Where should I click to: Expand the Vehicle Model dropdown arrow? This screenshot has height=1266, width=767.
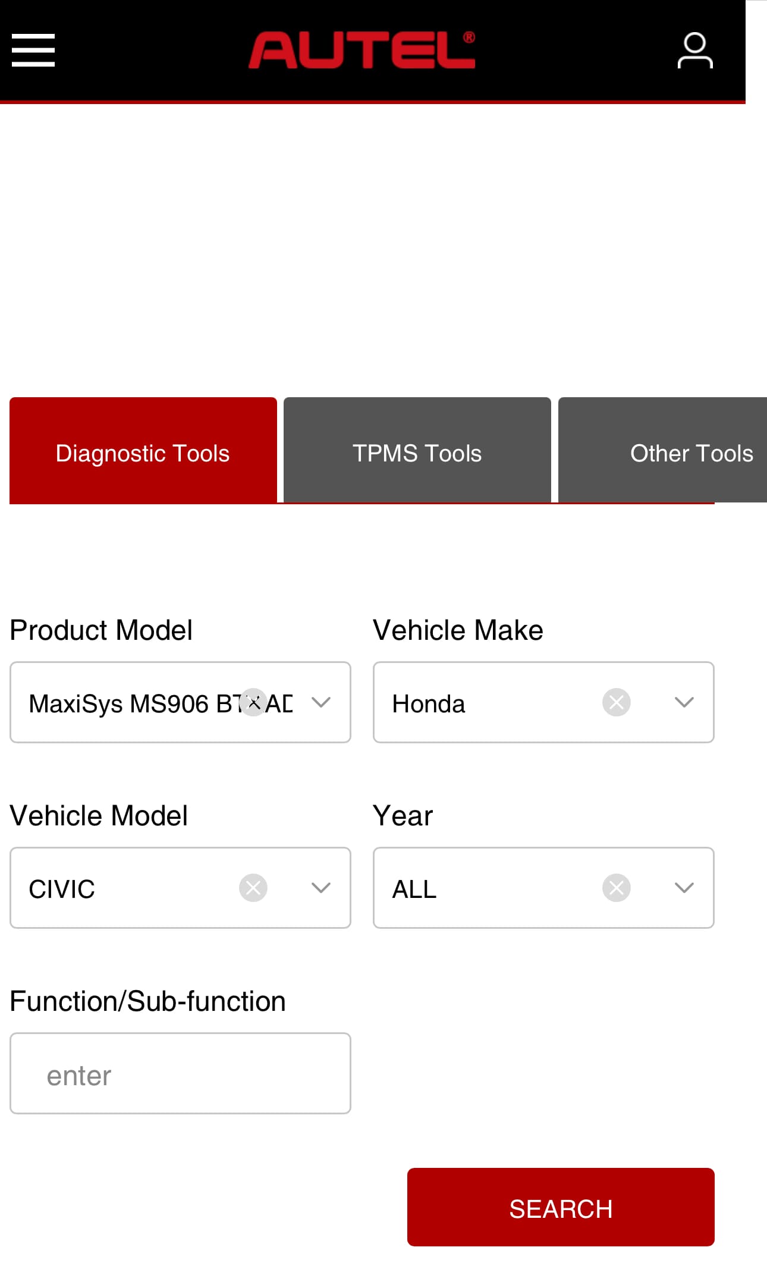[321, 888]
